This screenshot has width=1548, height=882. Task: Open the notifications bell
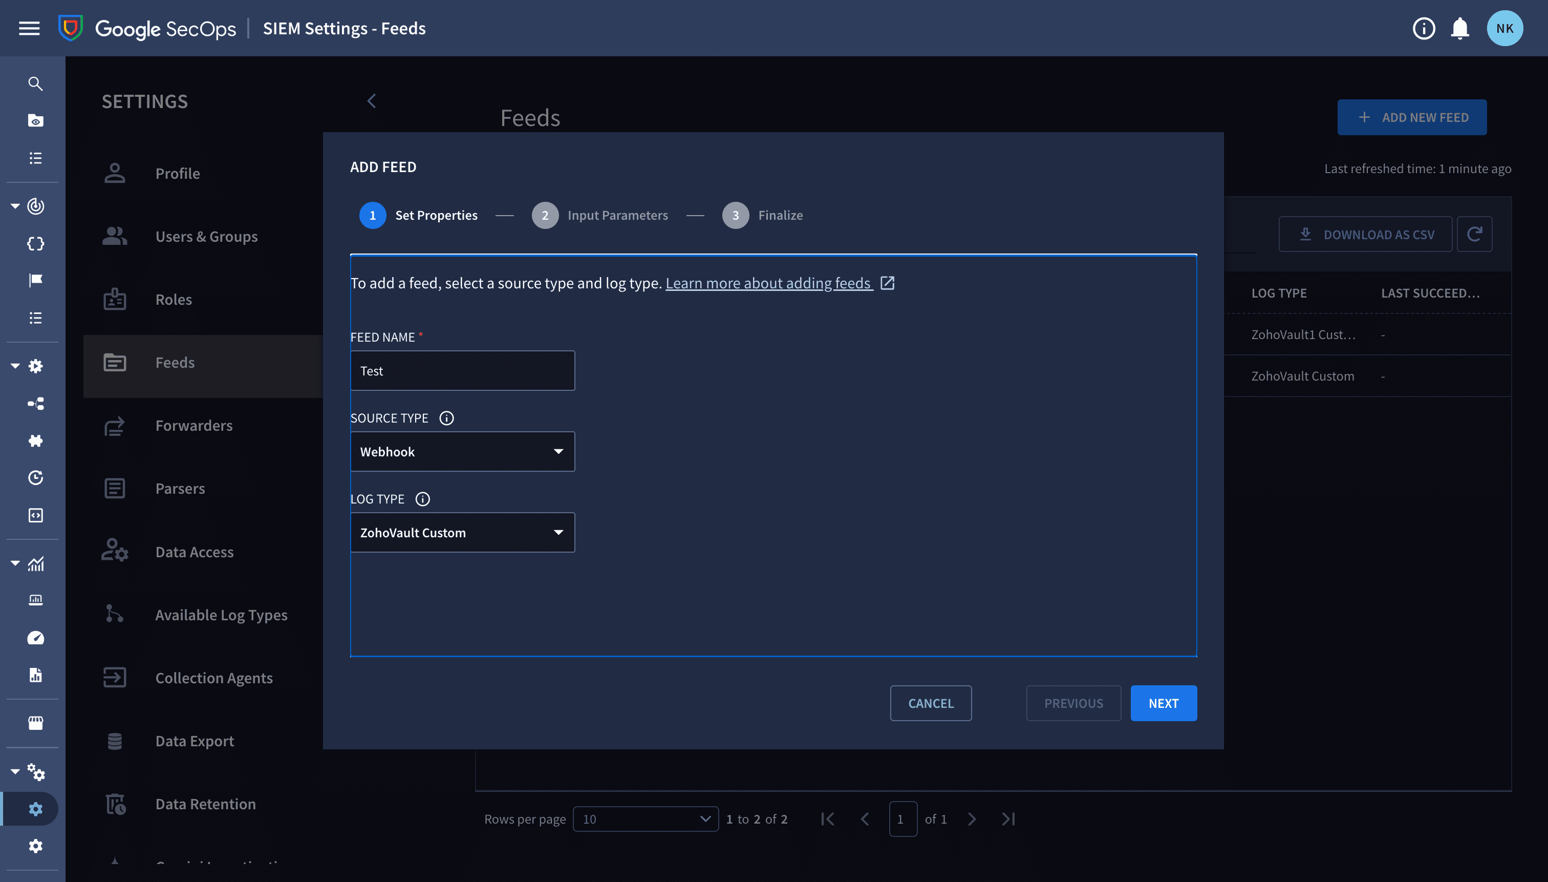tap(1459, 29)
